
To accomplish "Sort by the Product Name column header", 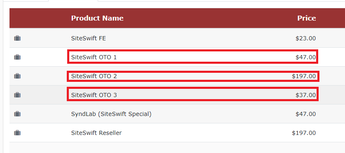I will (97, 18).
